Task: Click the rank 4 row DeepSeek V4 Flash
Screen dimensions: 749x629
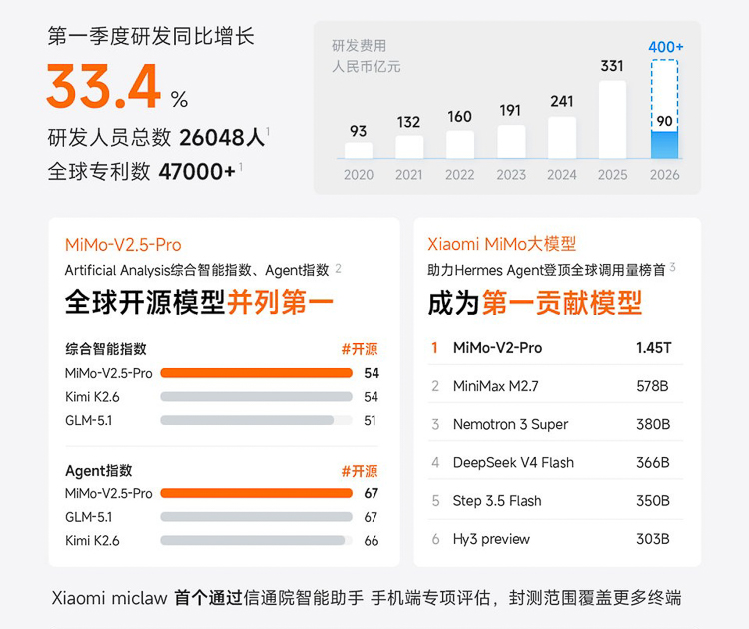Action: (x=555, y=462)
